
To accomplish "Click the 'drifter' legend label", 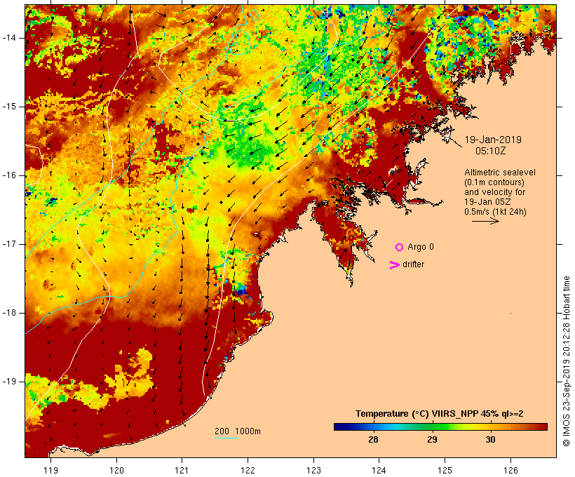I will pyautogui.click(x=413, y=264).
